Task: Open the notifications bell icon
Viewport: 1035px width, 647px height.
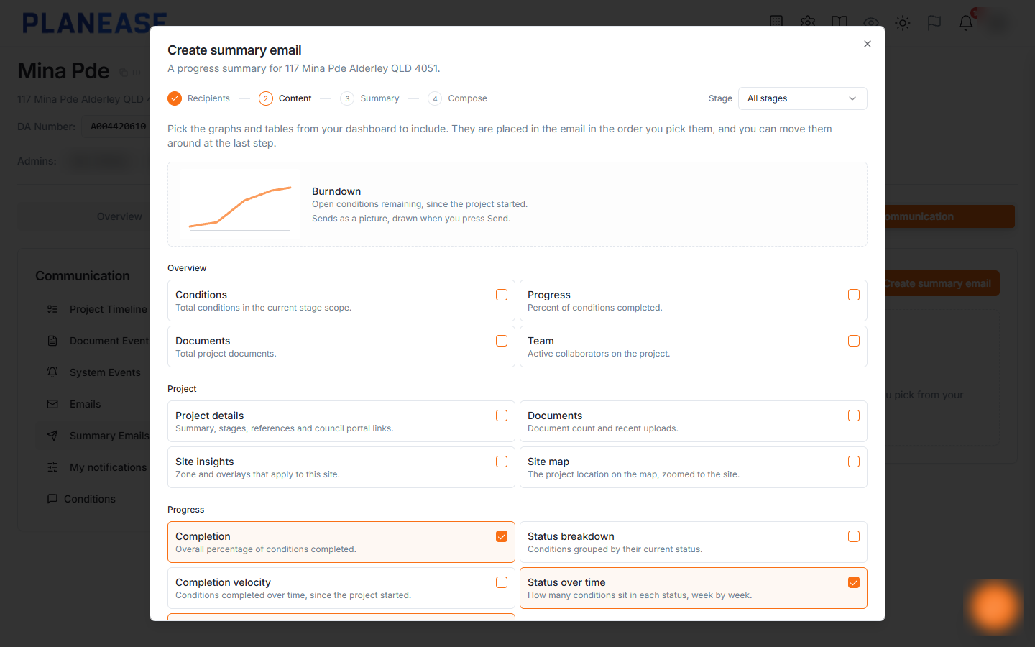Action: point(966,22)
